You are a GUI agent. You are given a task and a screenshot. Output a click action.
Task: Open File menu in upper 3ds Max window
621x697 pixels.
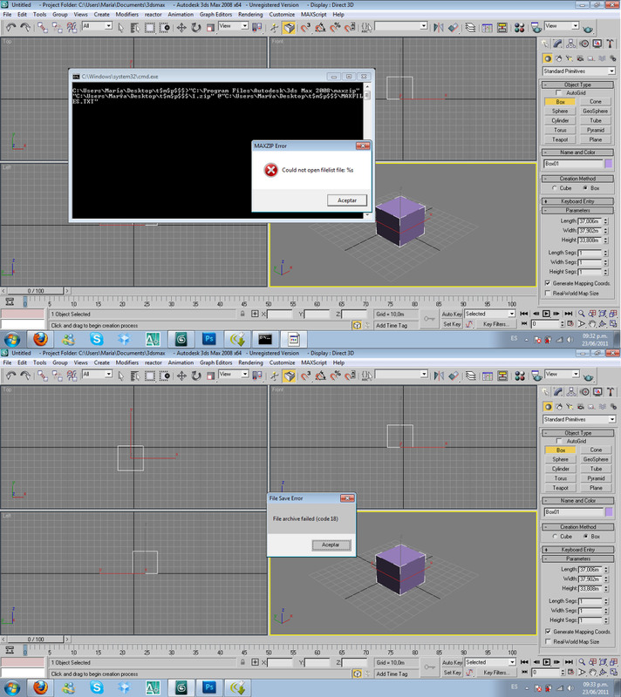(x=8, y=14)
